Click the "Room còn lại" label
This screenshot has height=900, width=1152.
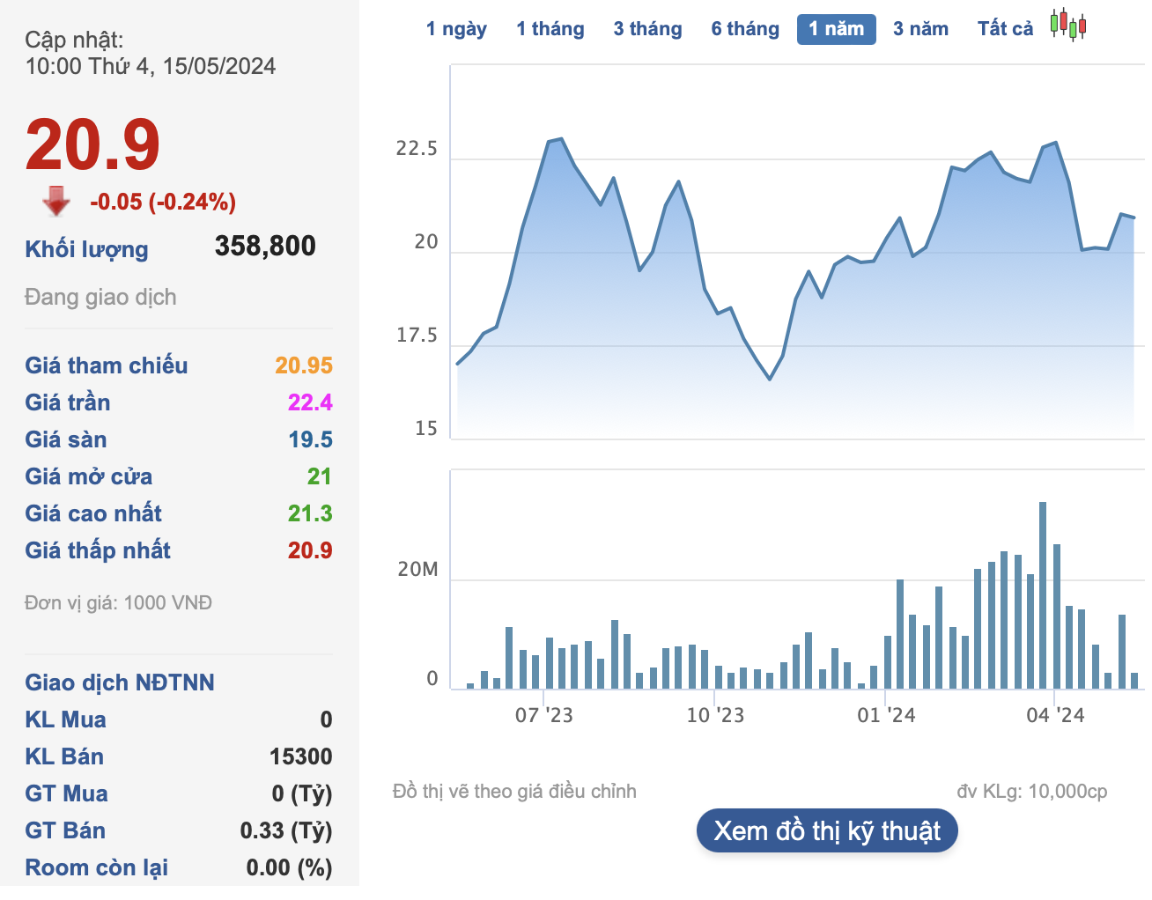97,867
